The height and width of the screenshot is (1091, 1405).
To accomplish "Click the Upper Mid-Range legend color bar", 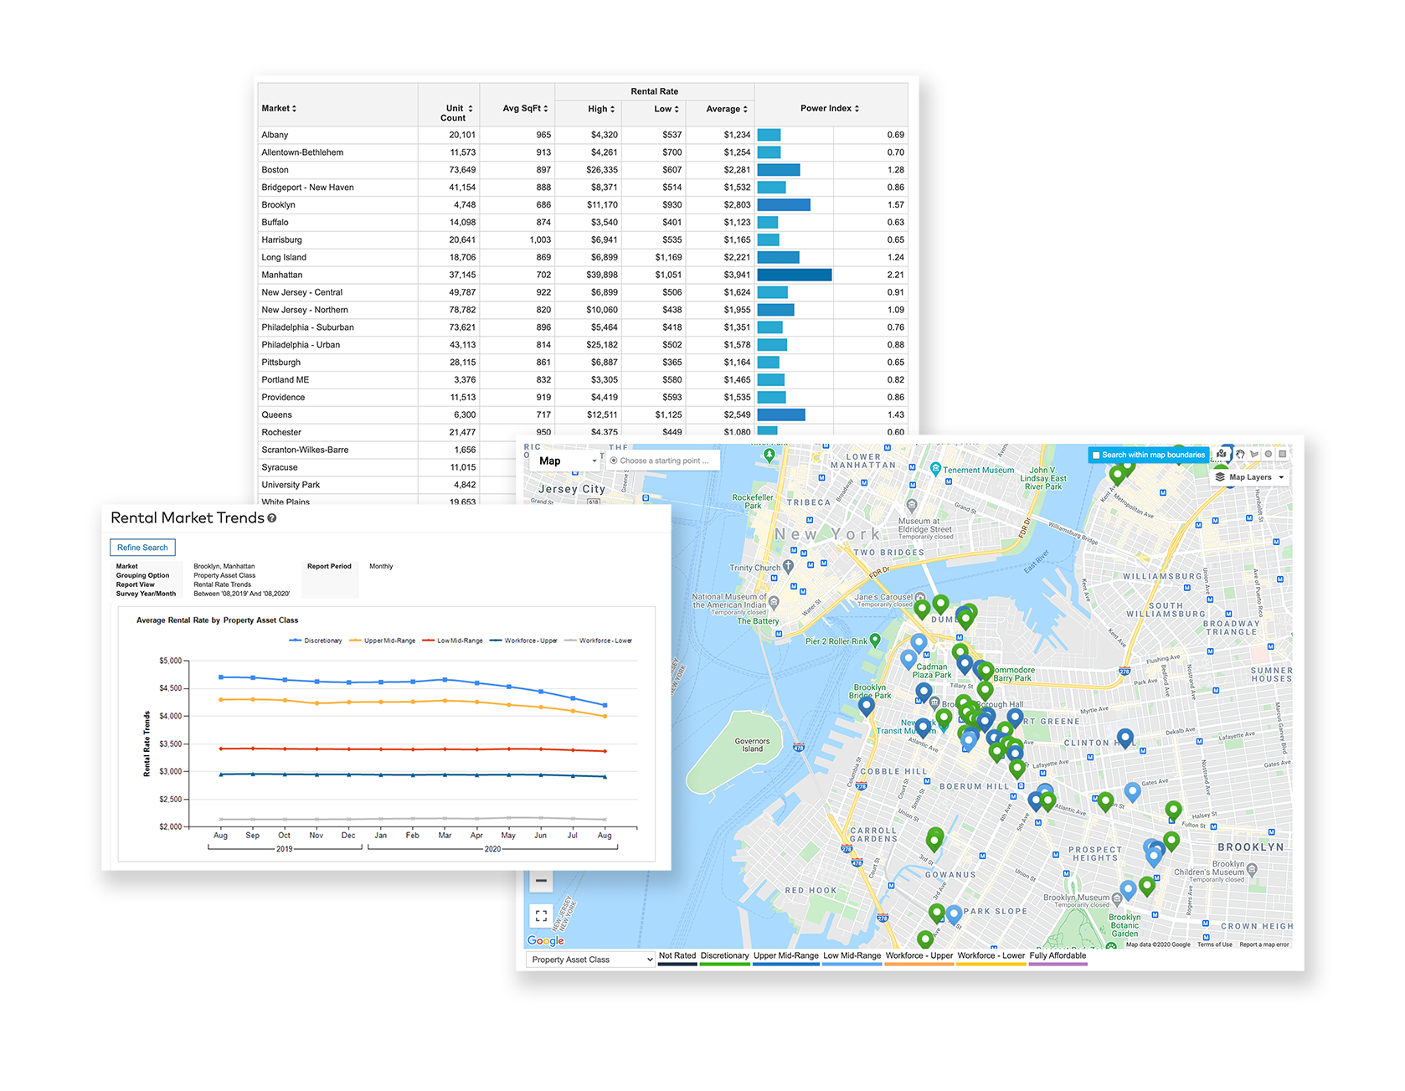I will [x=785, y=964].
